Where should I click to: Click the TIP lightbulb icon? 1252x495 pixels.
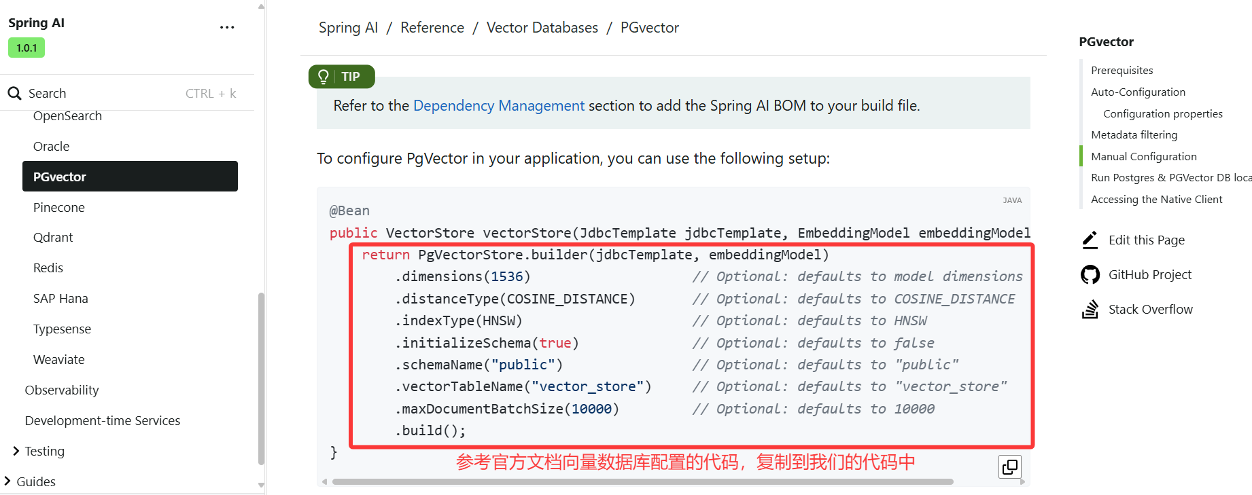[324, 76]
